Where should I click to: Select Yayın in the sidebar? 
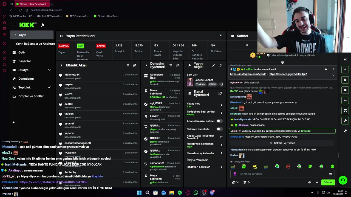pos(32,35)
